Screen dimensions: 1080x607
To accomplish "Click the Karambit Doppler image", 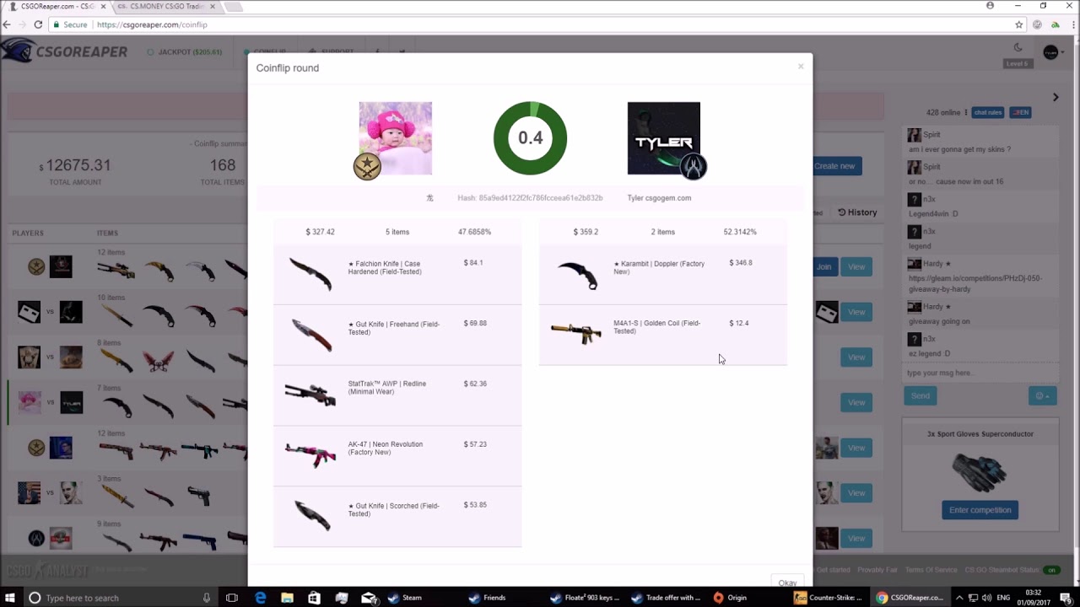I will pyautogui.click(x=577, y=275).
